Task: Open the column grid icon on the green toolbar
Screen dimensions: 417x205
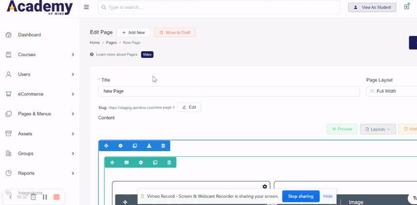Action: click(x=126, y=162)
